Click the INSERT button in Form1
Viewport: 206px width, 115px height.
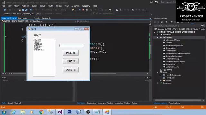point(71,53)
